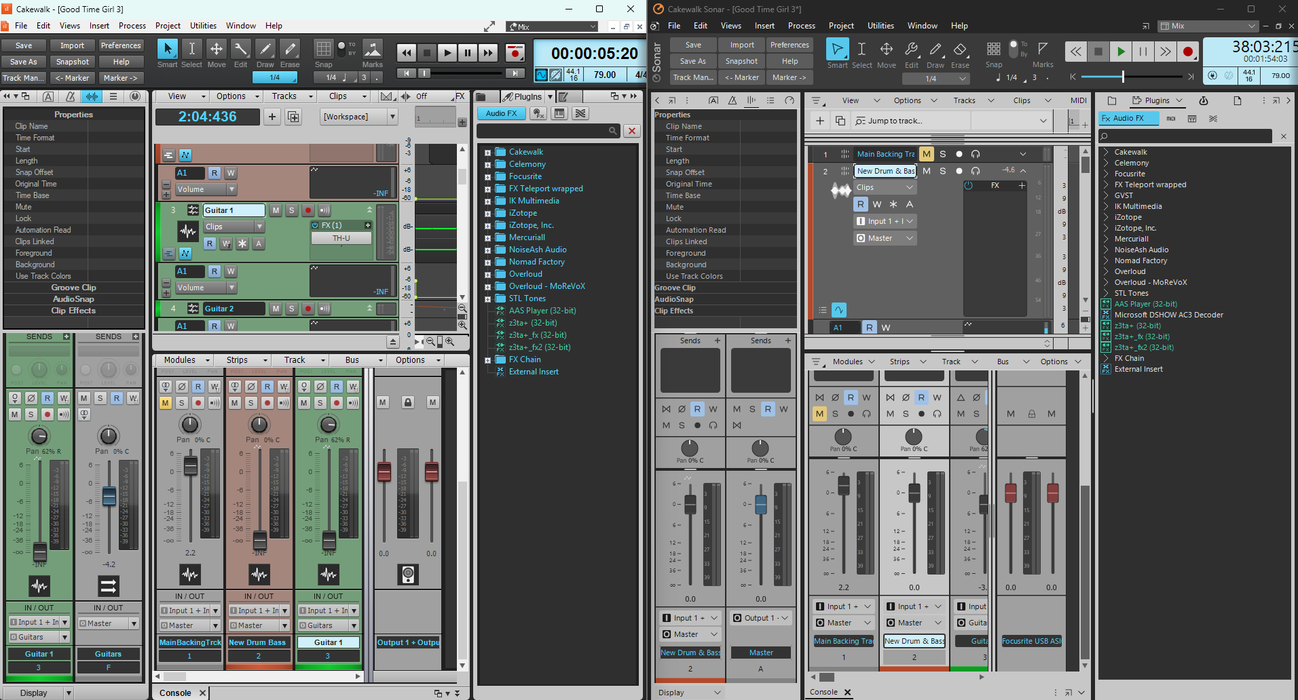Click the Stop button in left transport
The height and width of the screenshot is (700, 1298).
click(x=426, y=53)
